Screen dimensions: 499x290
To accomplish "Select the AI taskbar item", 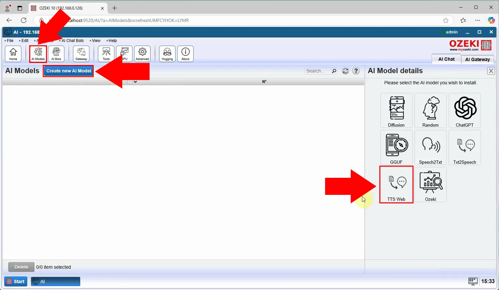I will [x=56, y=281].
